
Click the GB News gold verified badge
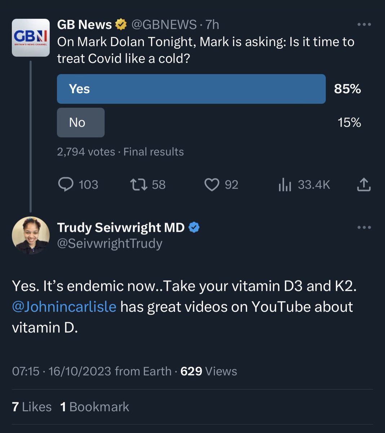point(121,25)
